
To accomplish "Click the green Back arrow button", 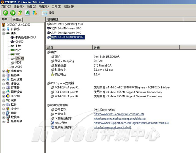I will tap(5, 13).
